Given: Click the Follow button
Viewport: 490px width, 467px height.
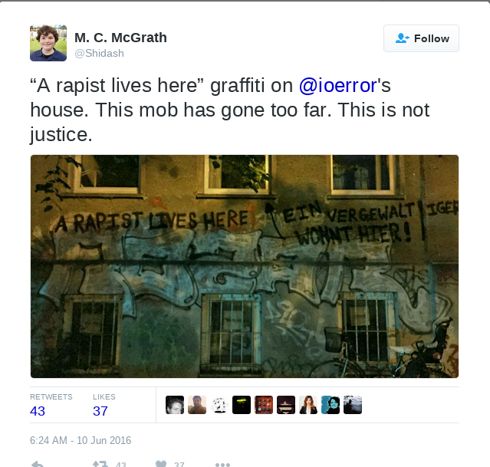Looking at the screenshot, I should (421, 38).
